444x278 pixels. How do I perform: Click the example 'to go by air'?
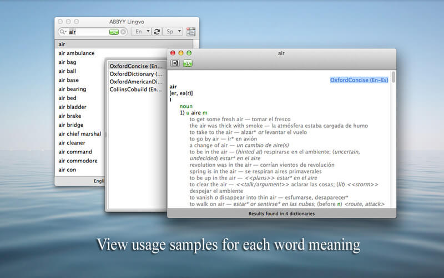[204, 138]
